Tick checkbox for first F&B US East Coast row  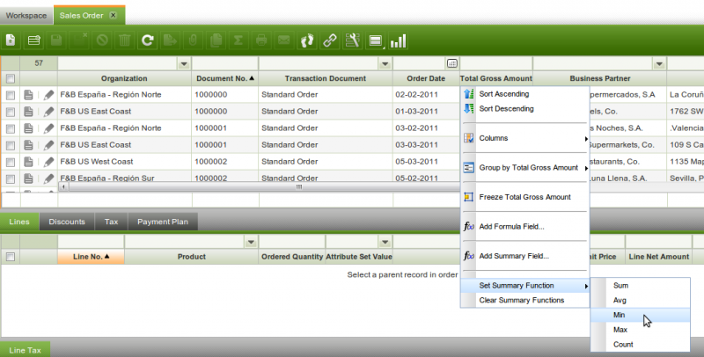point(11,112)
